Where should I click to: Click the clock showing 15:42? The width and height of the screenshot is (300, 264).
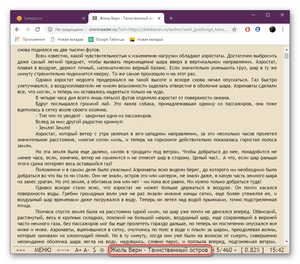(277, 250)
